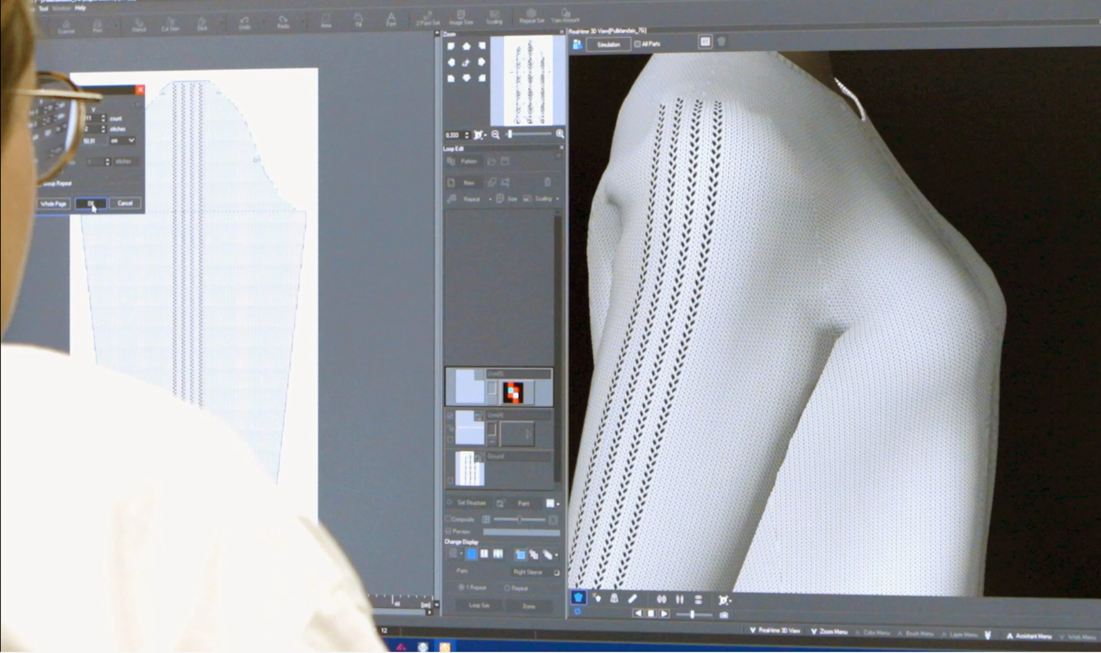Select the Repeat radio button
The width and height of the screenshot is (1101, 653).
tap(506, 588)
